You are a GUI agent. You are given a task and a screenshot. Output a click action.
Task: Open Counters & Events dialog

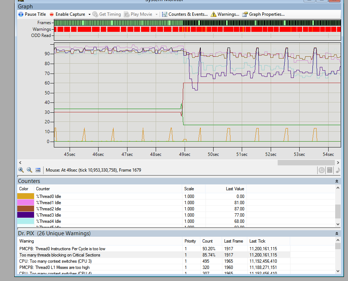click(185, 14)
